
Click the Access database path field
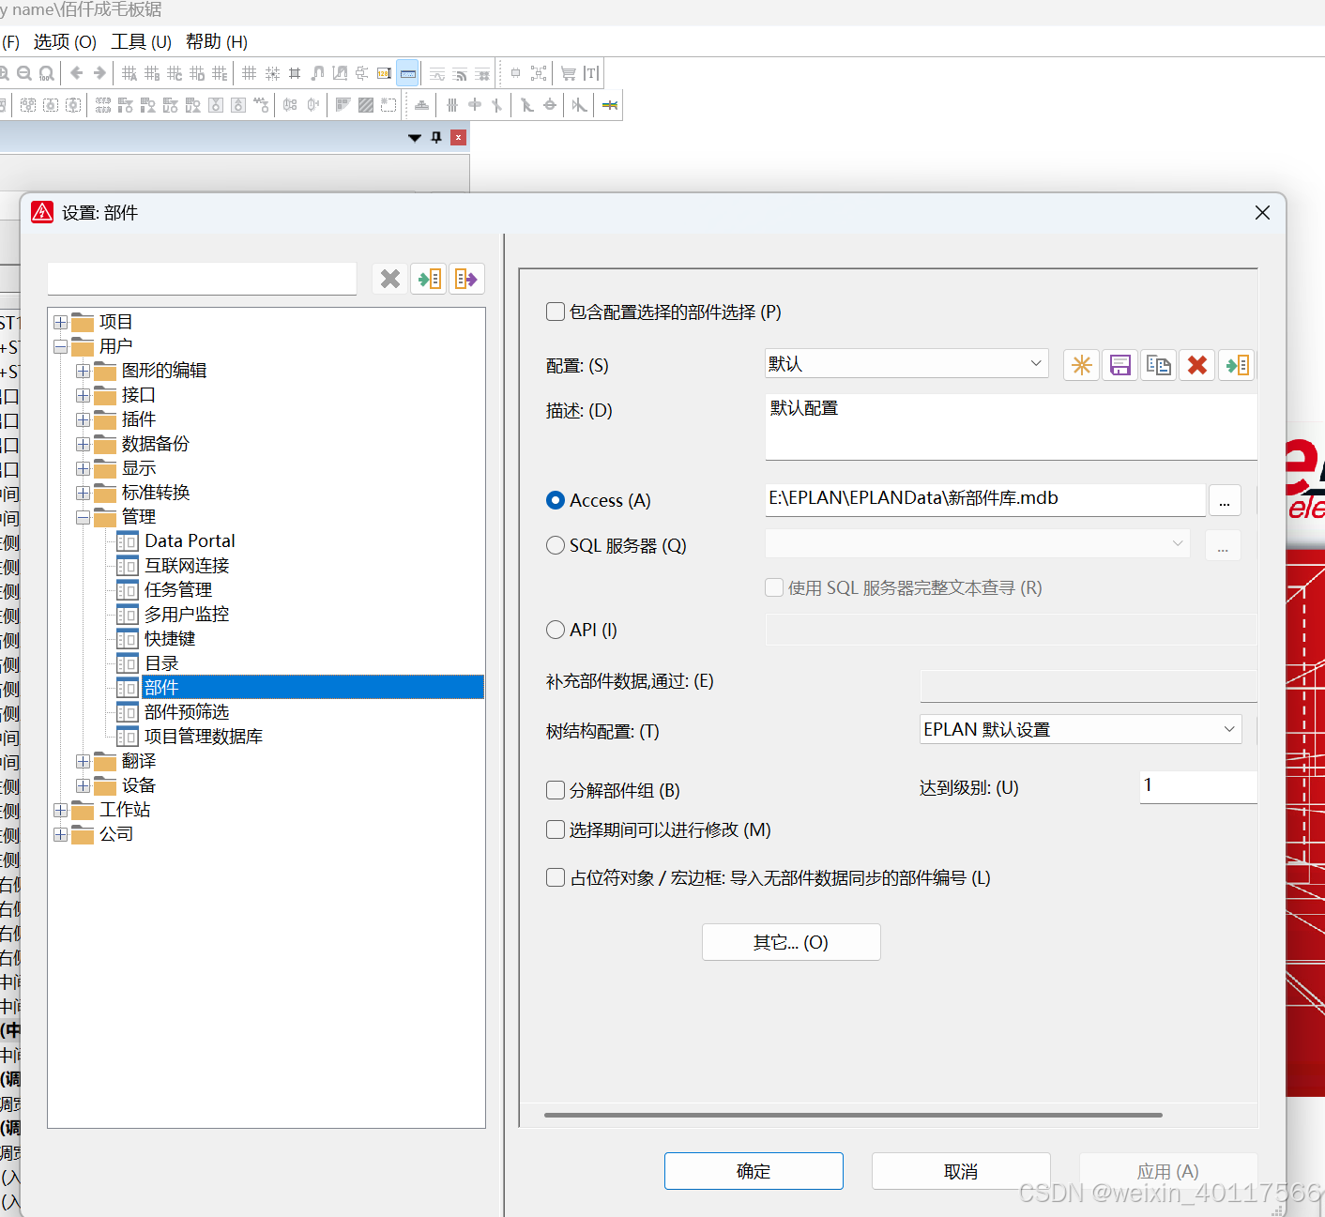pyautogui.click(x=985, y=499)
